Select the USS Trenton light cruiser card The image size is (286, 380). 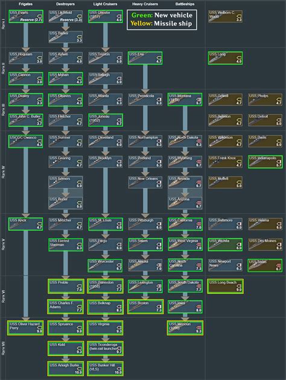106,58
